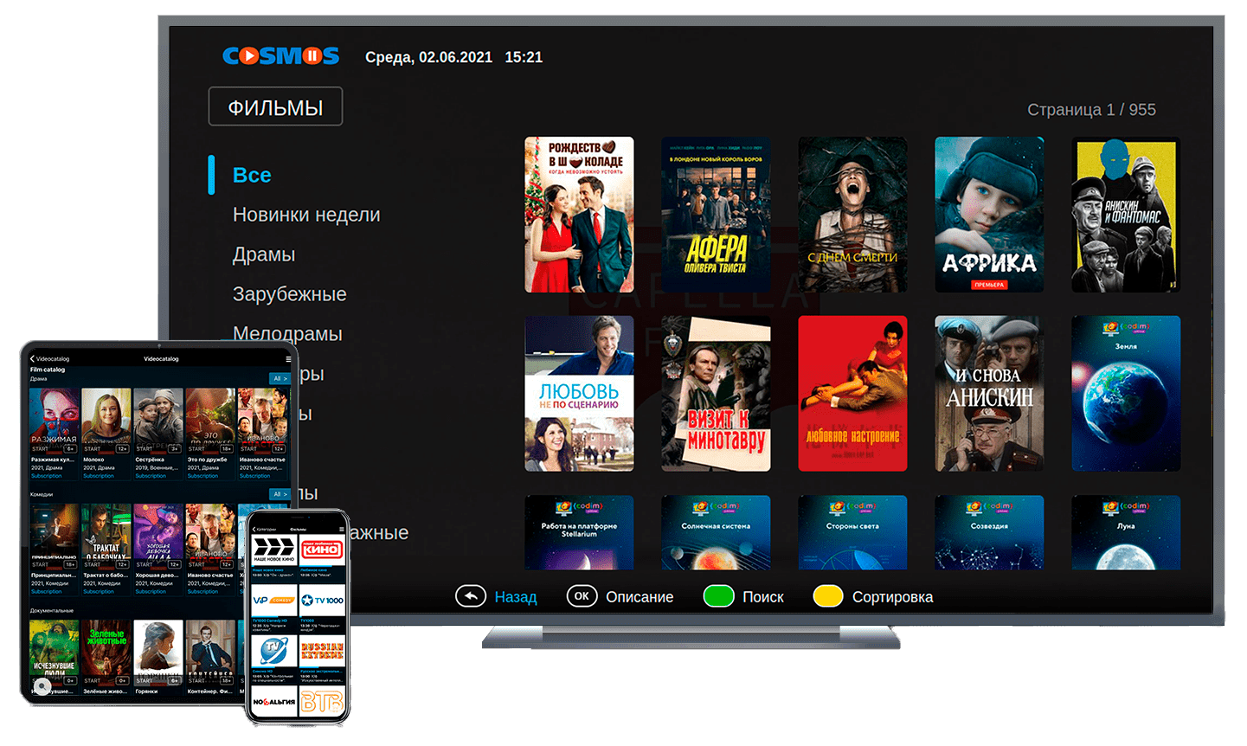Click Subscription under Сестрёнка on tablet

(151, 476)
